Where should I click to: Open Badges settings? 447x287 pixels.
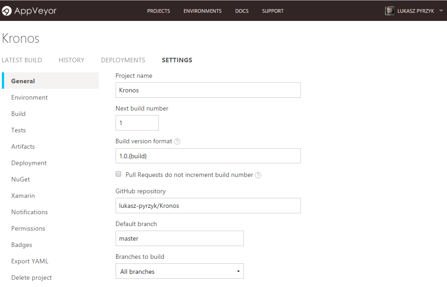tap(22, 245)
